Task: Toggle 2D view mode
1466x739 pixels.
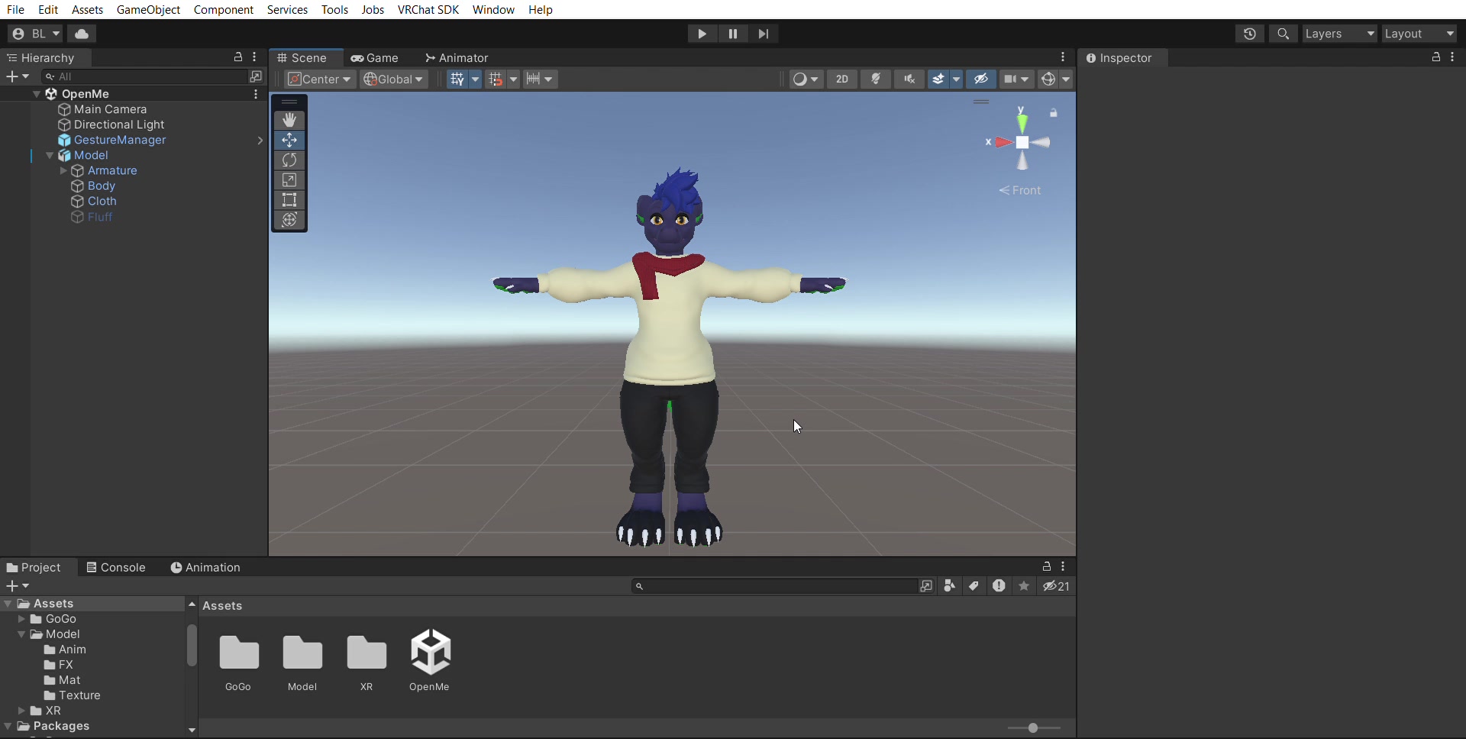Action: click(842, 79)
